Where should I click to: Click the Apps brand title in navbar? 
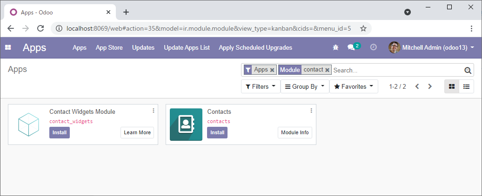coord(34,47)
